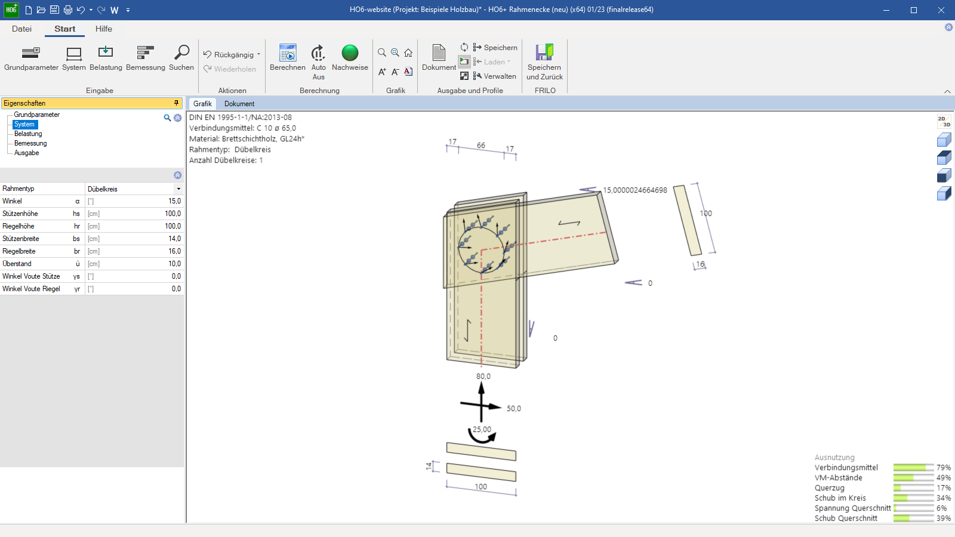The image size is (955, 537).
Task: Click Speichern in Ausgabe und Profile
Action: click(495, 47)
